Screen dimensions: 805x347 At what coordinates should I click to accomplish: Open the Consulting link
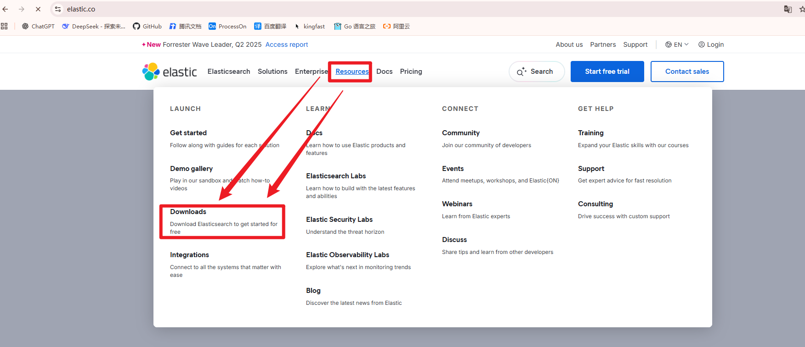(595, 204)
